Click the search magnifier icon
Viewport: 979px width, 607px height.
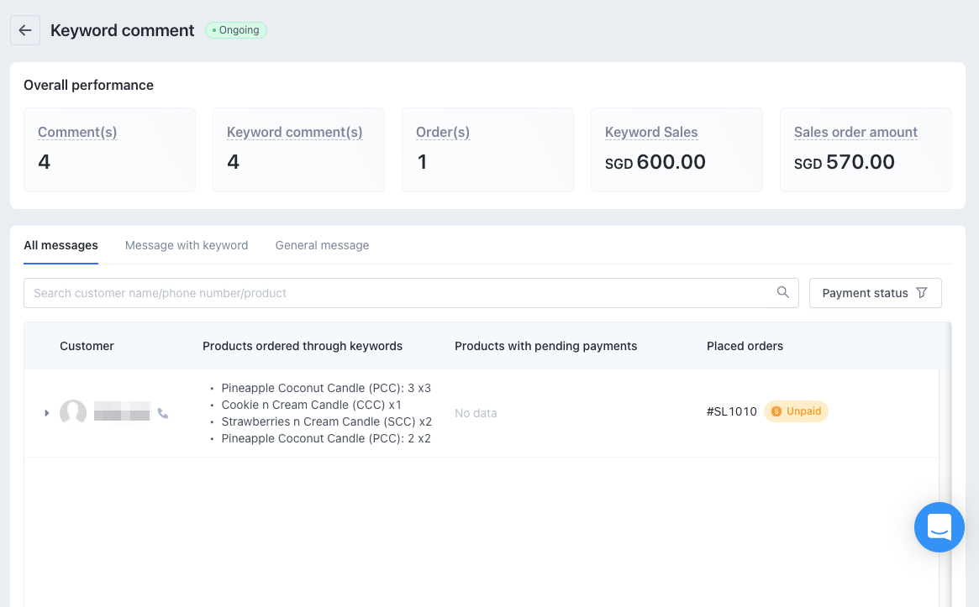point(782,292)
